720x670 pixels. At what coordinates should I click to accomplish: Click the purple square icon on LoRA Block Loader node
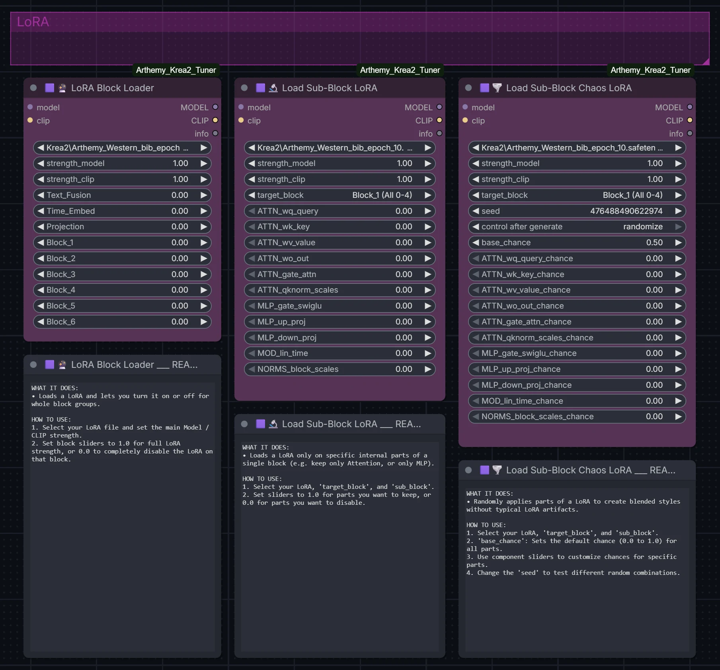pos(50,88)
